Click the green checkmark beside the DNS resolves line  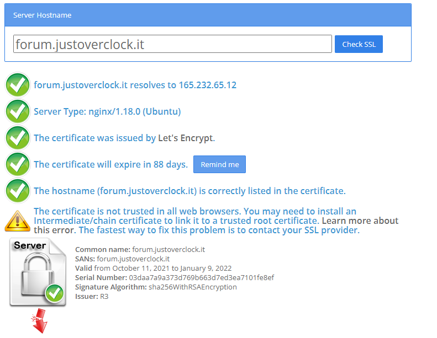(17, 85)
